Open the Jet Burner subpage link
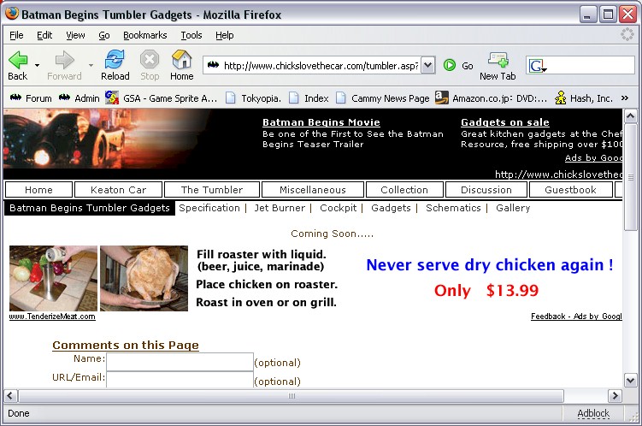Image resolution: width=642 pixels, height=426 pixels. (x=280, y=208)
